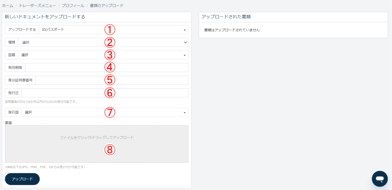Click into the 身分証明書番号 input field
The height and width of the screenshot is (190, 392).
point(112,80)
